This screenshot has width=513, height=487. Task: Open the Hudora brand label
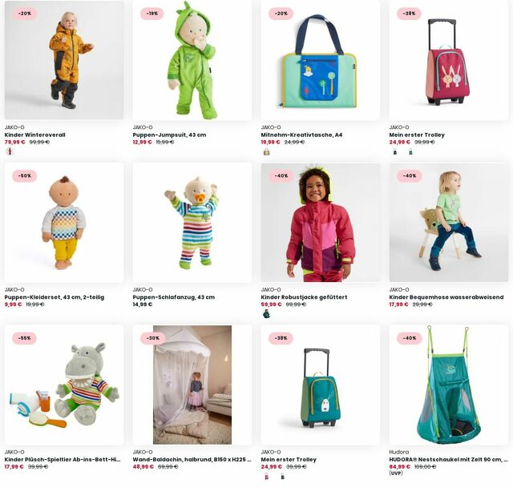399,452
